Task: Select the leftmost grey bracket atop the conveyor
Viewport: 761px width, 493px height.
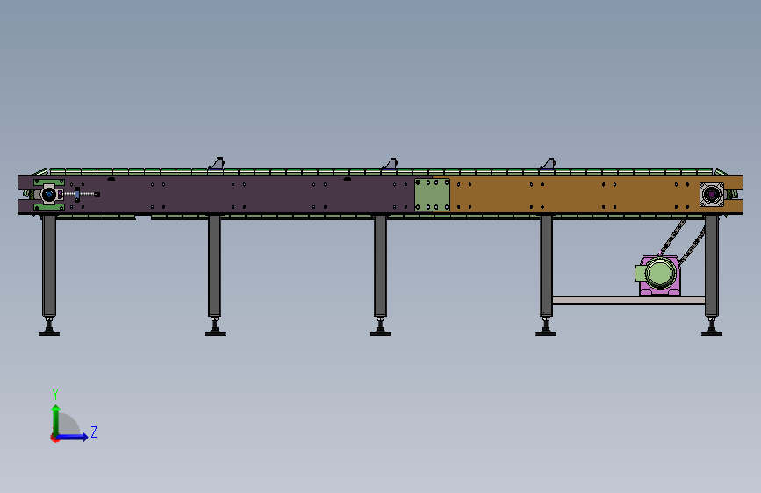Action: (x=217, y=163)
